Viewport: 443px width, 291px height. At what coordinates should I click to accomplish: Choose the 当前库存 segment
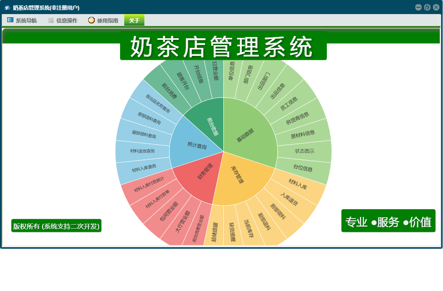[249, 228]
